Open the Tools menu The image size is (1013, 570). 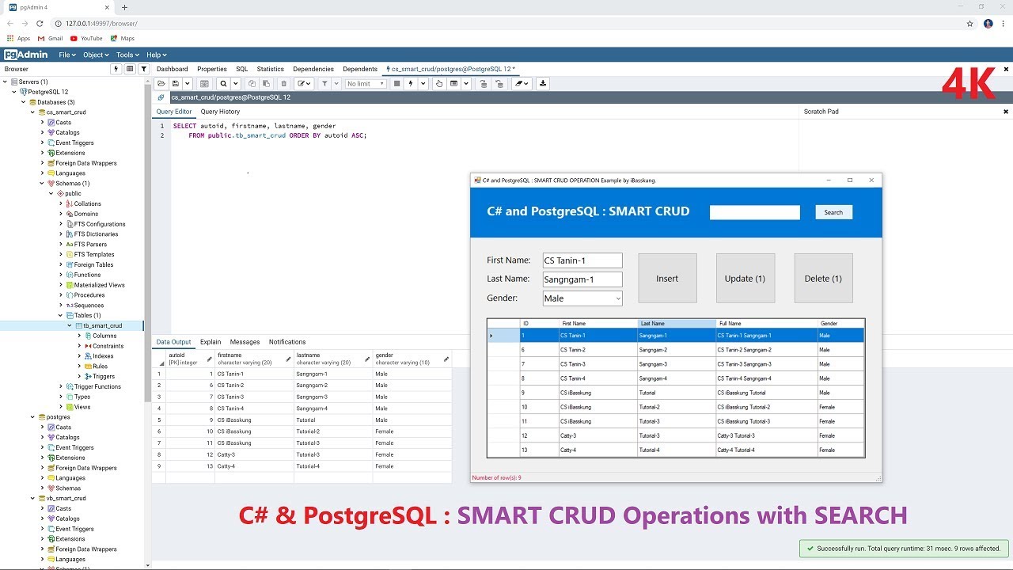click(x=127, y=55)
